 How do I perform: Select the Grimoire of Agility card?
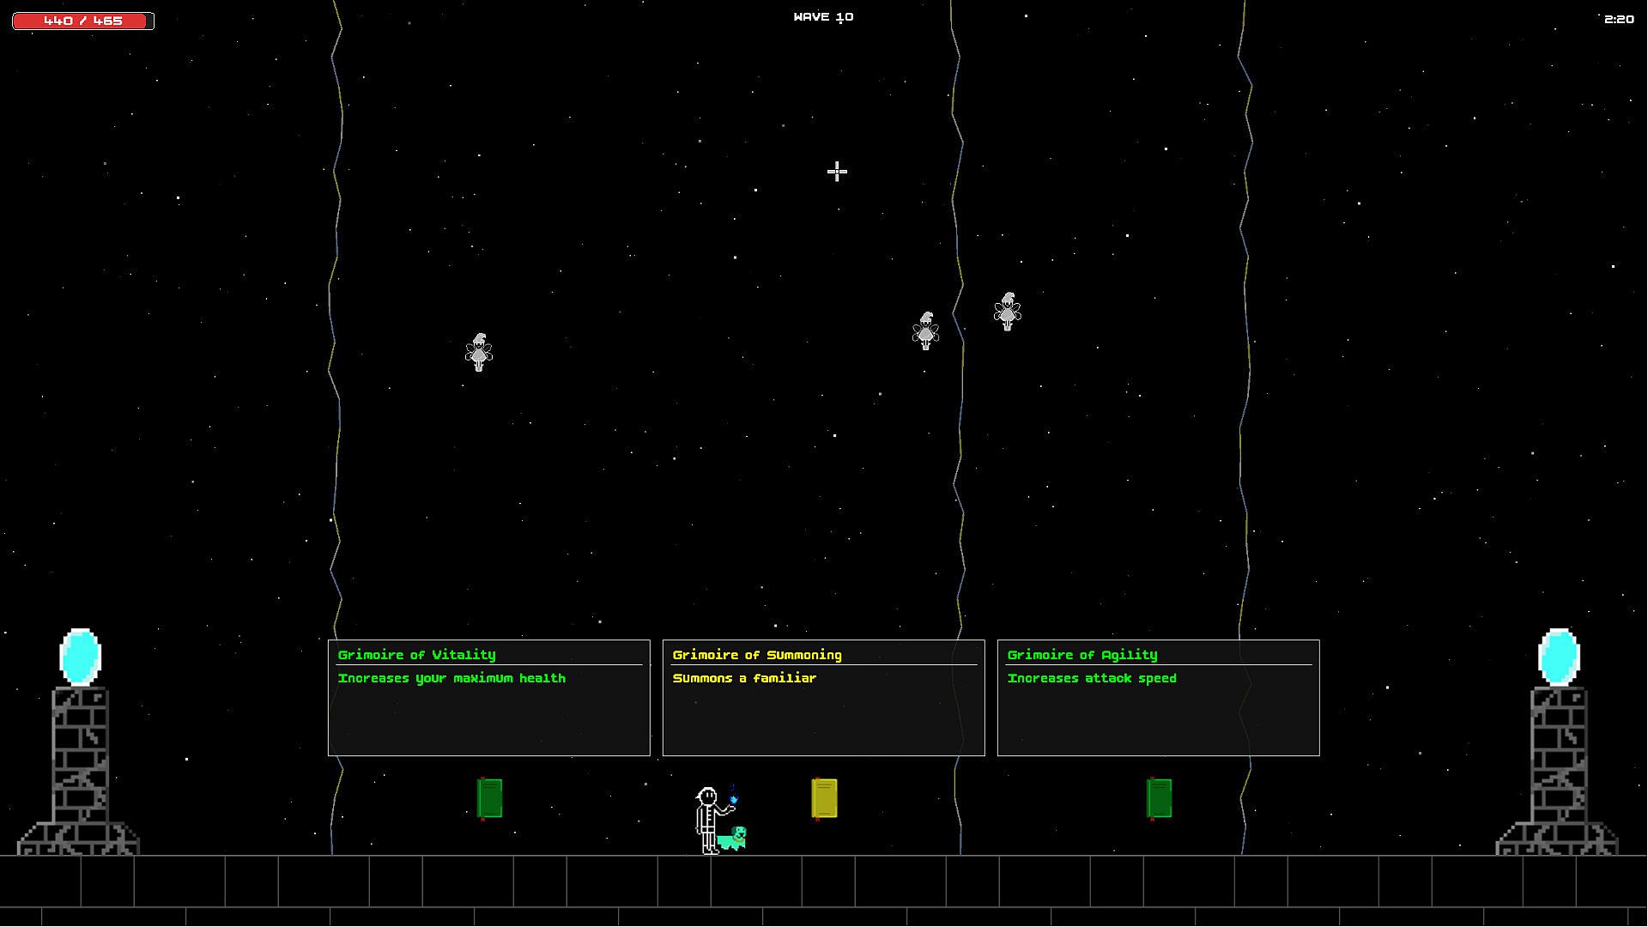click(1158, 698)
